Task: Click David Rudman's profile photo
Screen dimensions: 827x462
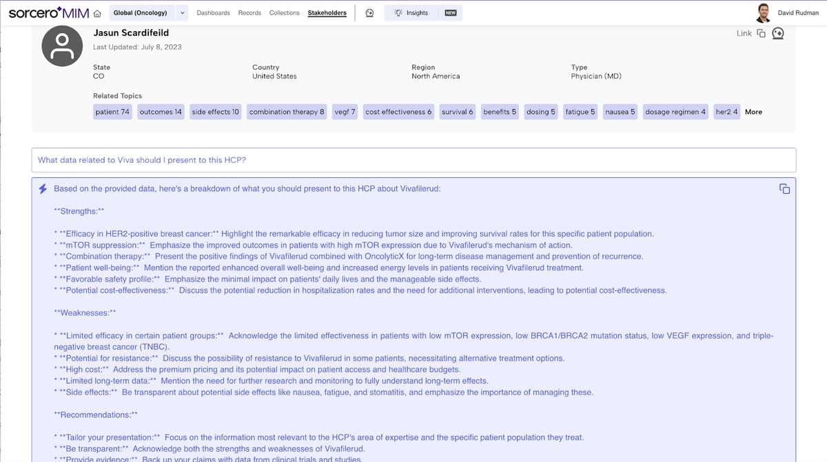Action: tap(763, 13)
